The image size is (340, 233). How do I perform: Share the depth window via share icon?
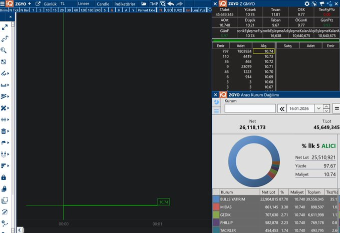click(329, 3)
